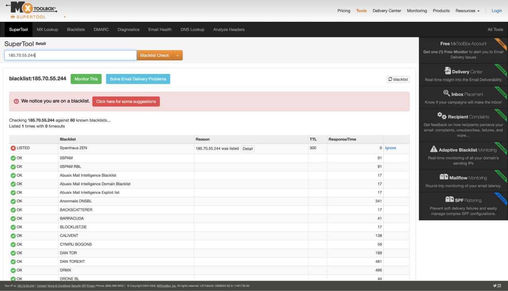This screenshot has width=508, height=291.
Task: Click the green OK icon for CALIVENT
Action: pyautogui.click(x=13, y=236)
